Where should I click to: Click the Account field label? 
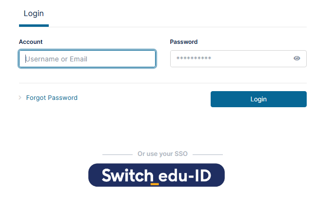(31, 42)
